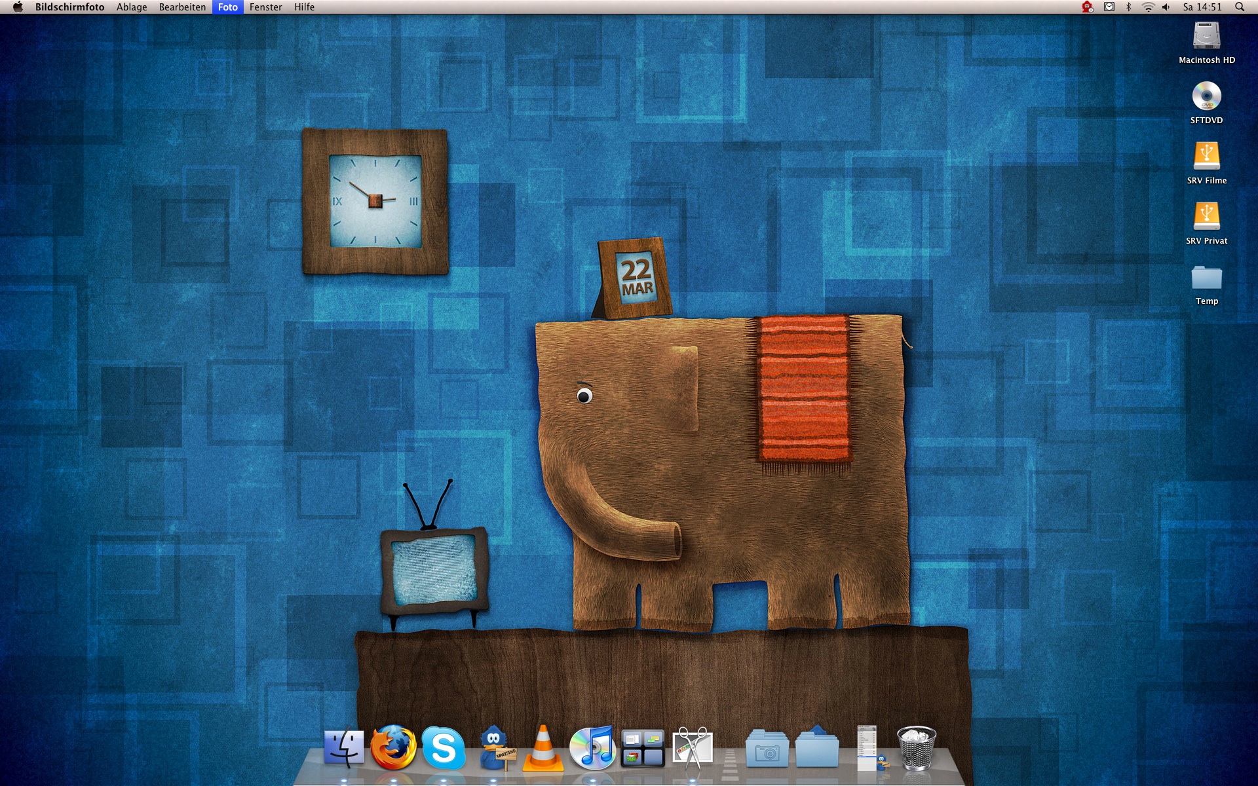Viewport: 1258px width, 786px height.
Task: Open iTunes from the dock
Action: pos(592,748)
